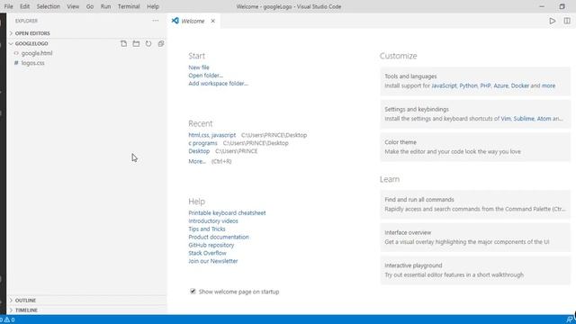Viewport: 576px width, 324px height.
Task: Install Vim keybindings link
Action: [506, 119]
